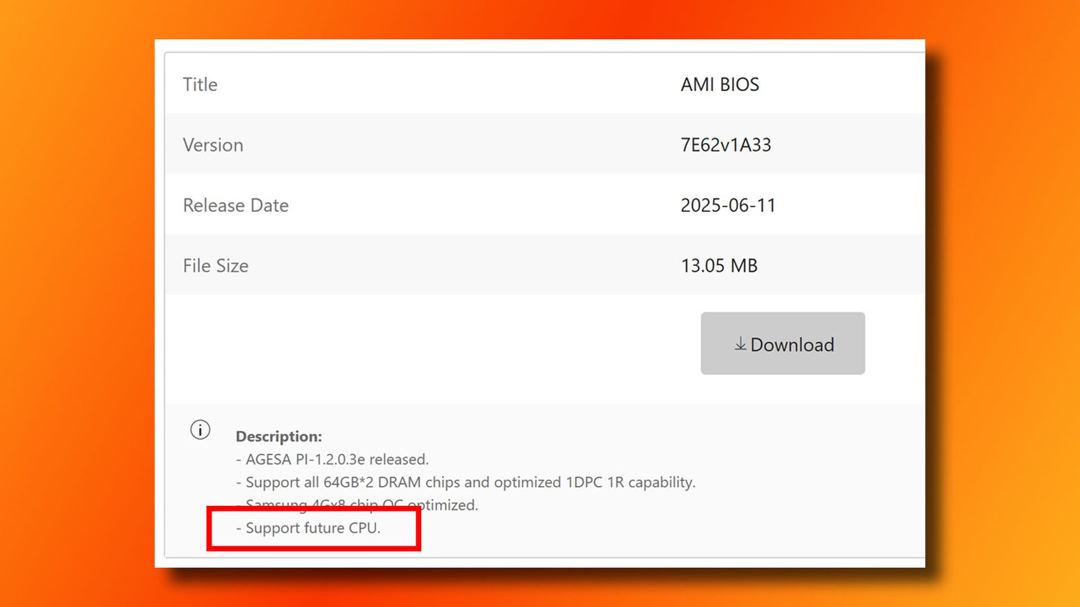
Task: Click the 'Support all 64GB*2 DRAM chips' line
Action: click(465, 482)
